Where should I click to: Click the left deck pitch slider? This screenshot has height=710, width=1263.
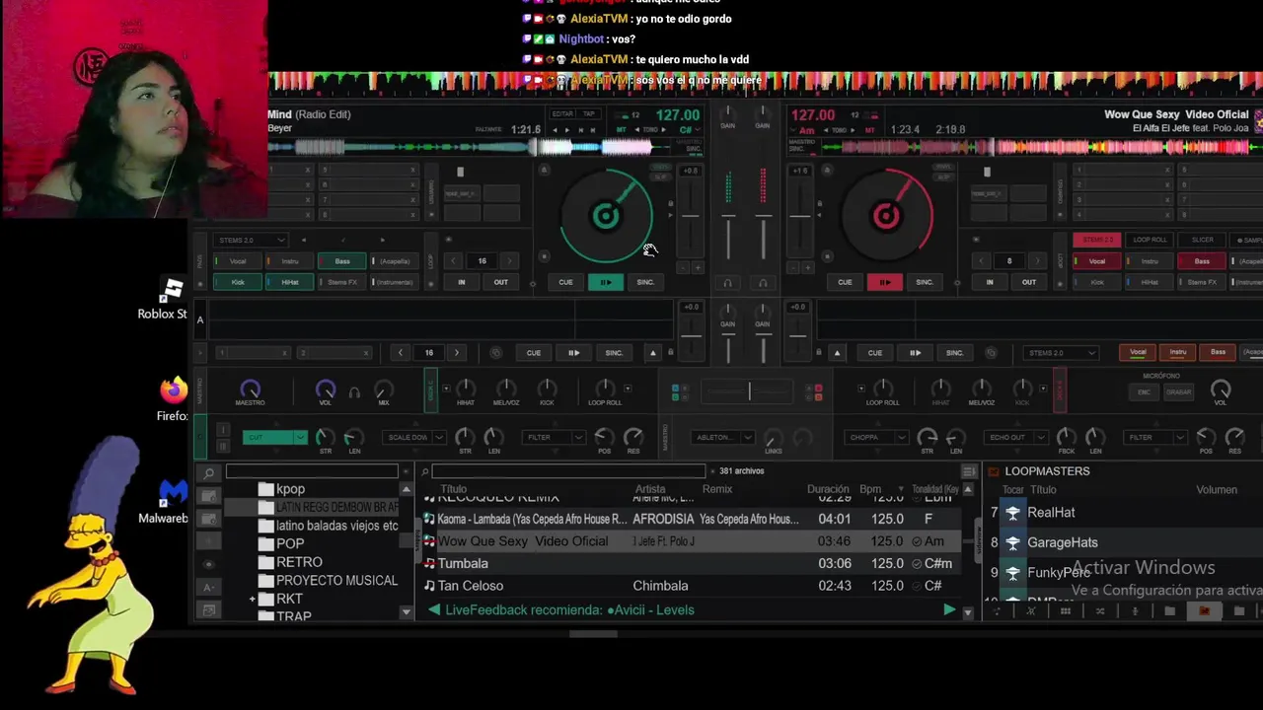(x=691, y=217)
